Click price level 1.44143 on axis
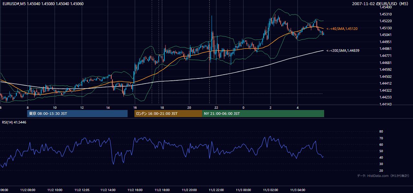Viewport: 413px width, 193px height. coord(386,104)
